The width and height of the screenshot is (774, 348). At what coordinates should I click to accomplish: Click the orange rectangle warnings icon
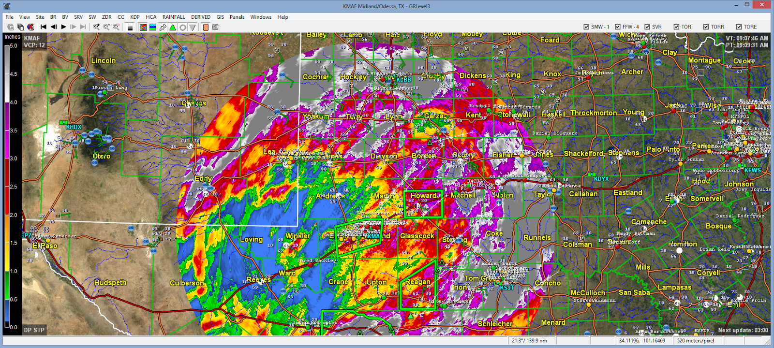pos(206,27)
